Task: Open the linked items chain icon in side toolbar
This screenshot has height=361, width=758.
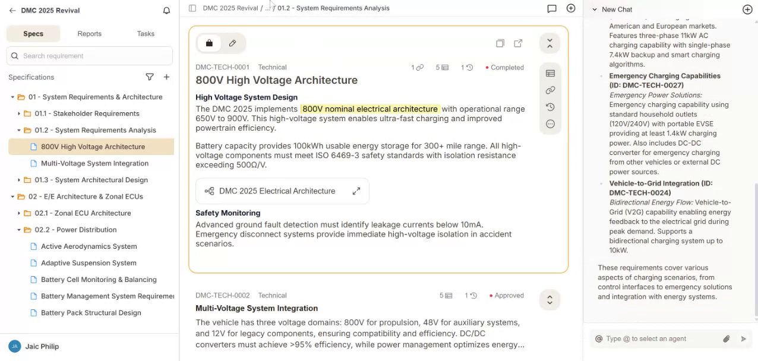Action: click(x=550, y=90)
